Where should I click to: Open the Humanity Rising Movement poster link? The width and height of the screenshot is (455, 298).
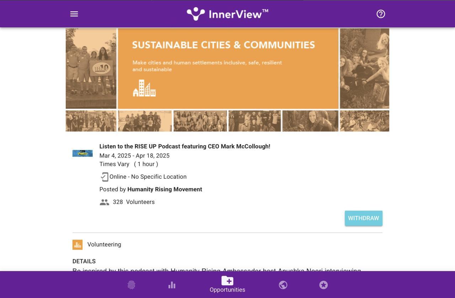pyautogui.click(x=165, y=189)
